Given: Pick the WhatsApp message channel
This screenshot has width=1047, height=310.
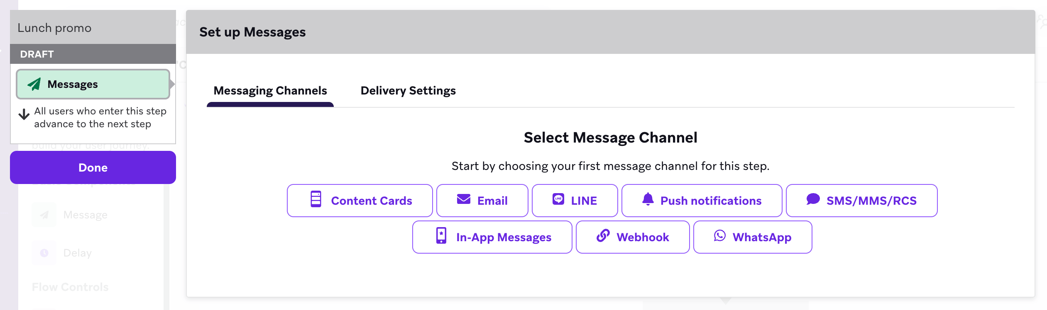Looking at the screenshot, I should coord(752,237).
